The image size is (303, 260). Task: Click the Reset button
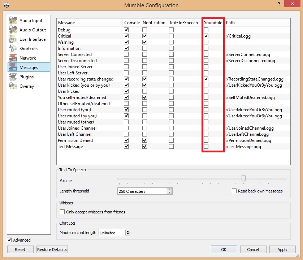tap(20, 250)
